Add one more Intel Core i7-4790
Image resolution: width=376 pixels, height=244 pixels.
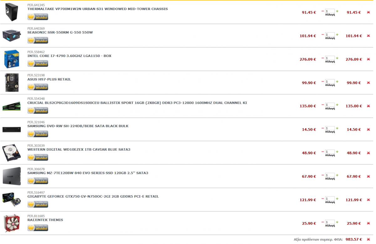coord(337,58)
